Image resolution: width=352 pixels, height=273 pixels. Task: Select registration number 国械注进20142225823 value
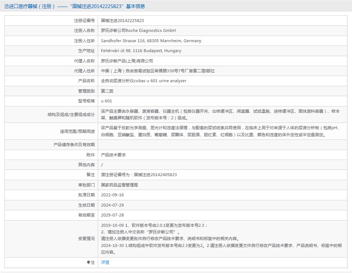click(x=122, y=21)
